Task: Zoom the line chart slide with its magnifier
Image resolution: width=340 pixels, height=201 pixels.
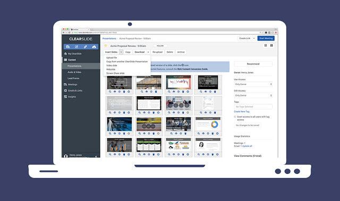Action: [x=169, y=91]
